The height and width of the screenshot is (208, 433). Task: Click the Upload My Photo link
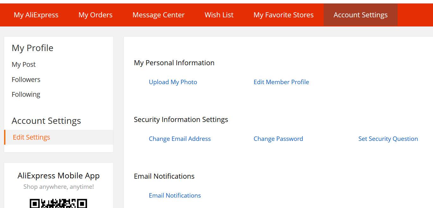173,82
